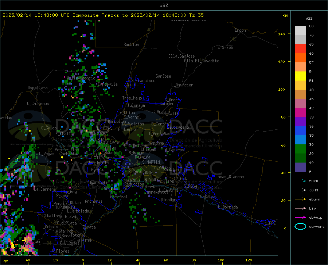
Task: Click the Ugarteche map label
Action: pyautogui.click(x=98, y=183)
